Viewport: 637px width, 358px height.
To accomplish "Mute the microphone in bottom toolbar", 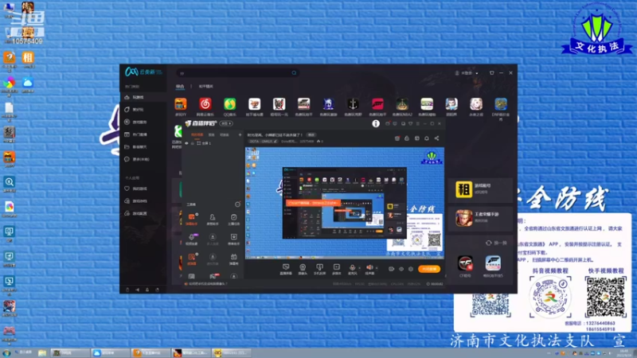I will 352,268.
